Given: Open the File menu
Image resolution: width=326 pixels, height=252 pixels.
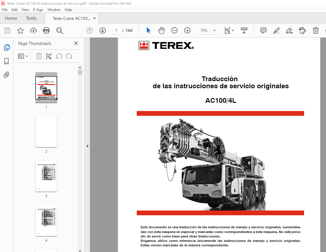Looking at the screenshot, I should [4, 10].
